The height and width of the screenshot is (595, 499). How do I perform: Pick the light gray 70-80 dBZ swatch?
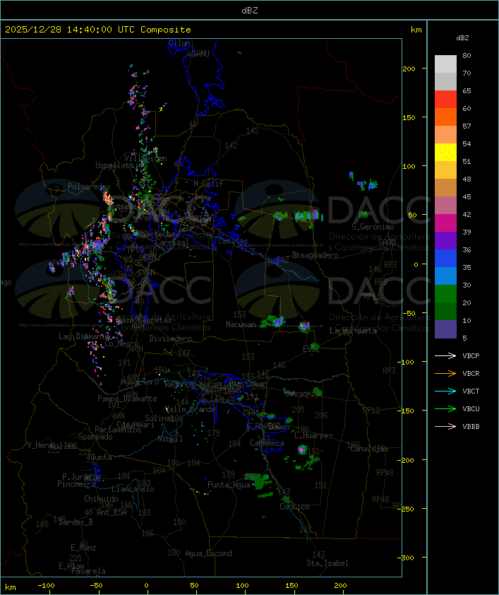point(445,64)
